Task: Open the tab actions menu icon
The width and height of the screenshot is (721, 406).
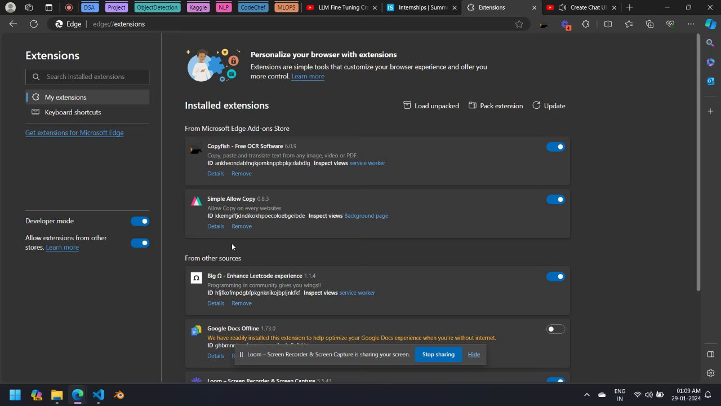Action: [48, 7]
